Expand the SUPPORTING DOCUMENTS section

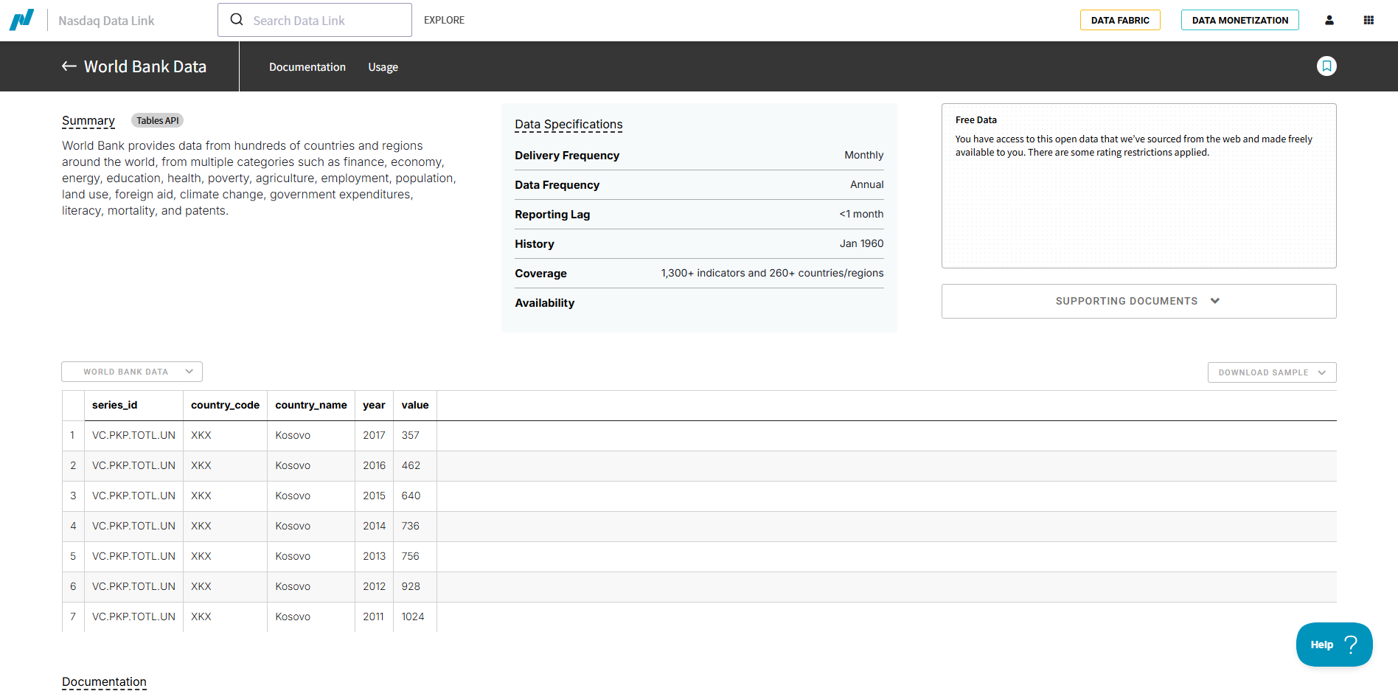(1138, 301)
